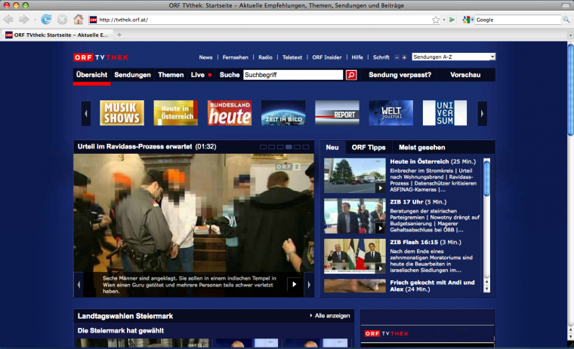
Task: Click the green go arrow in the address bar
Action: [x=452, y=20]
